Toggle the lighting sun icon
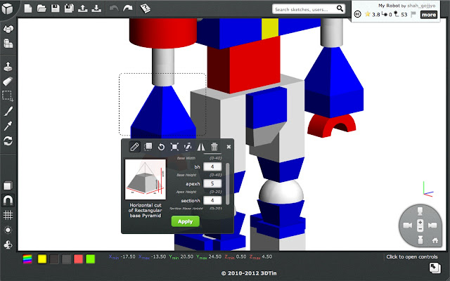The height and width of the screenshot is (281, 450). point(8,230)
